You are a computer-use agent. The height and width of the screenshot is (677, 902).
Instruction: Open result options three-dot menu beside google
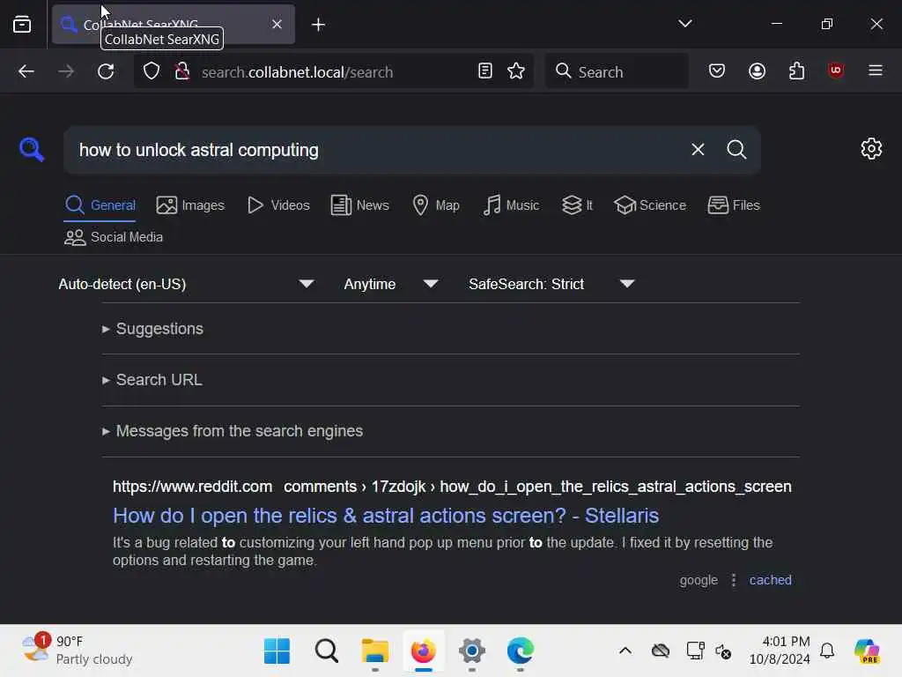coord(734,580)
